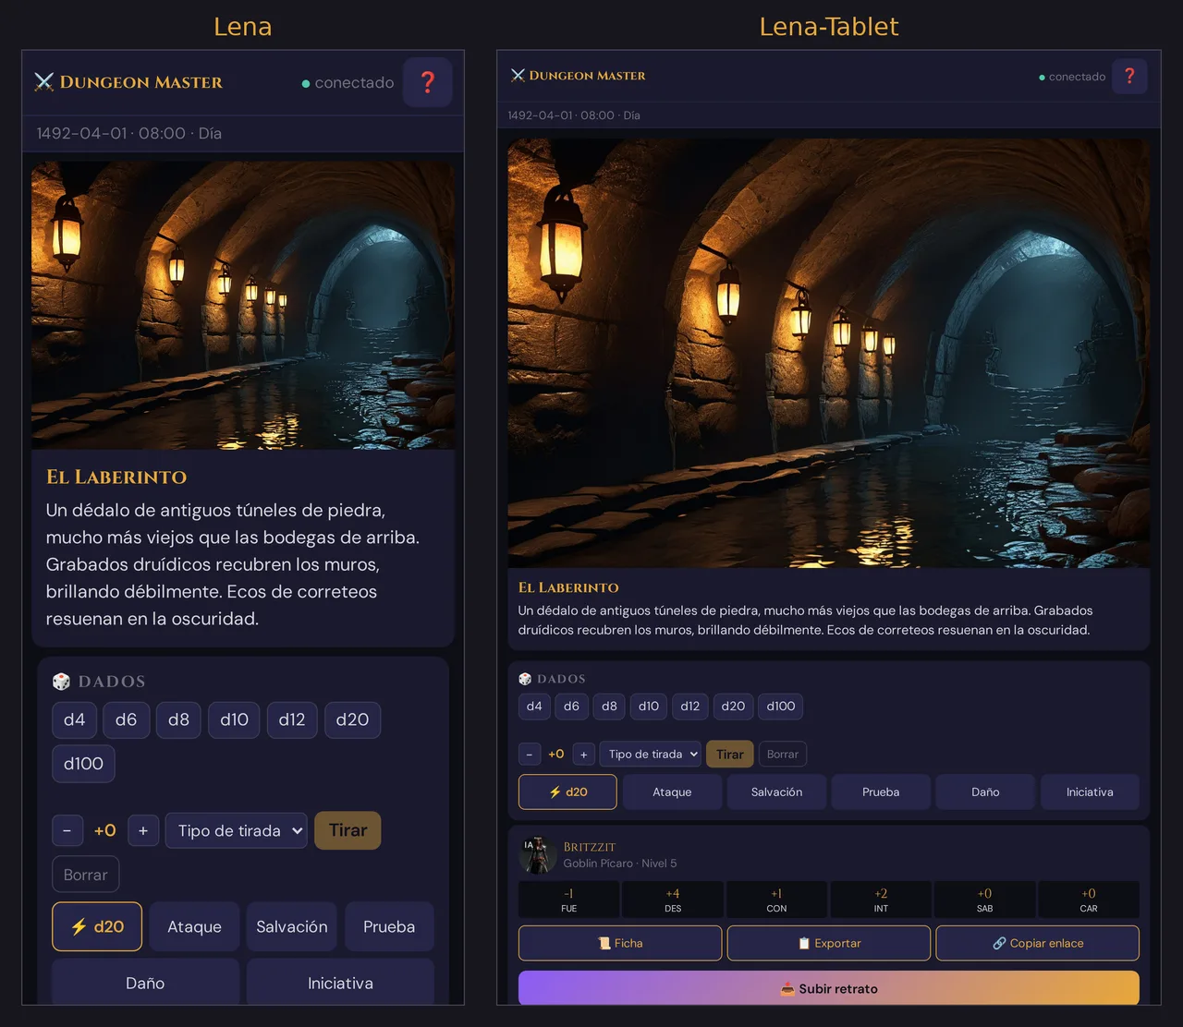Viewport: 1183px width, 1027px height.
Task: Open help icon in Lena-Tablet header
Action: pos(1129,76)
